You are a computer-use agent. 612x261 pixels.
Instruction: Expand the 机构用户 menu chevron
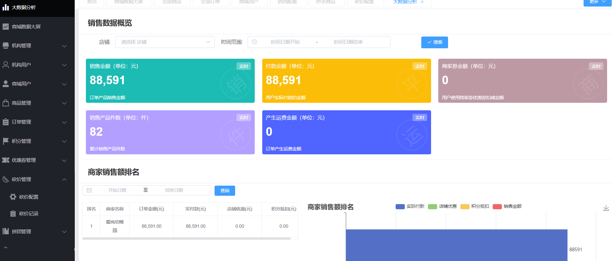64,65
